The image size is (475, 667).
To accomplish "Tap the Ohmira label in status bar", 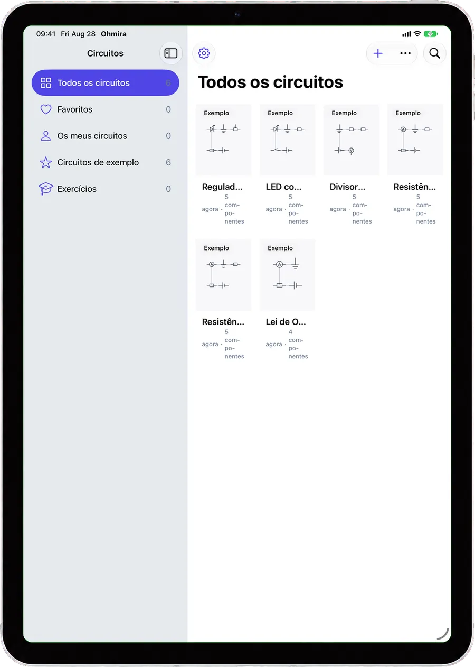I will coord(113,34).
